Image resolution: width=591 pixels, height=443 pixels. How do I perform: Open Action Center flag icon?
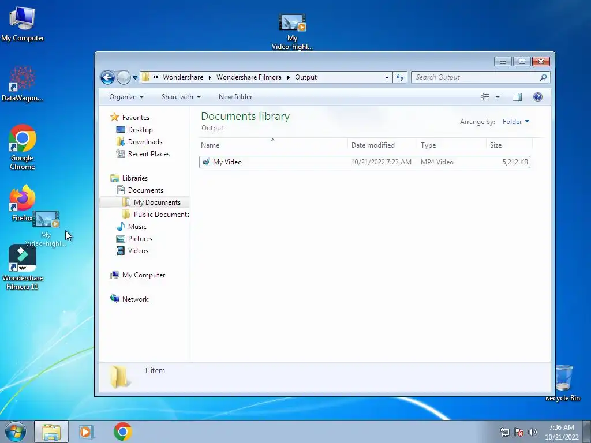[x=519, y=432]
